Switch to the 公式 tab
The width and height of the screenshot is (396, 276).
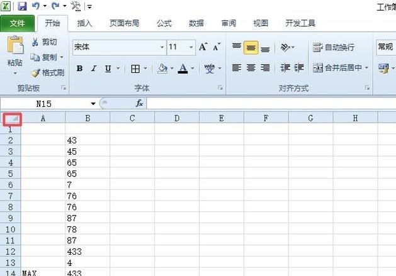pyautogui.click(x=164, y=23)
